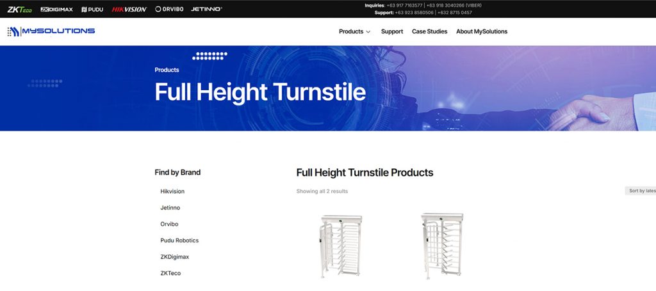Expand the Products menu chevron
The image size is (656, 291).
tap(368, 32)
